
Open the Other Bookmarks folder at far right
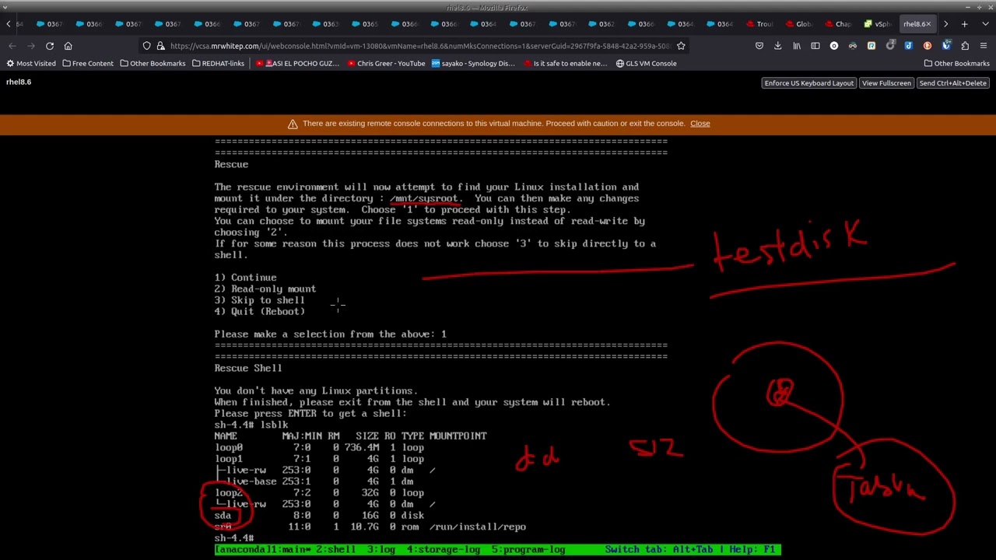point(956,63)
